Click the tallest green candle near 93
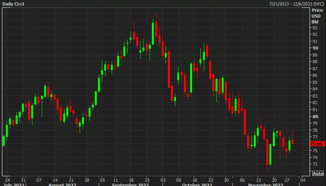Screen dimensions: 326x186 point(153,34)
